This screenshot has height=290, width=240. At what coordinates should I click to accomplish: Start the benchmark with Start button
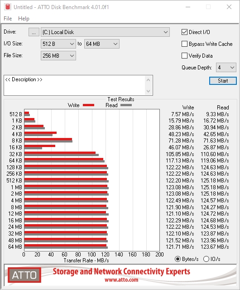pos(223,81)
